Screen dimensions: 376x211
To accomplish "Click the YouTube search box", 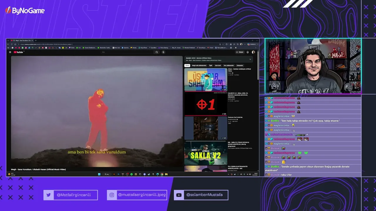I will click(x=127, y=52).
